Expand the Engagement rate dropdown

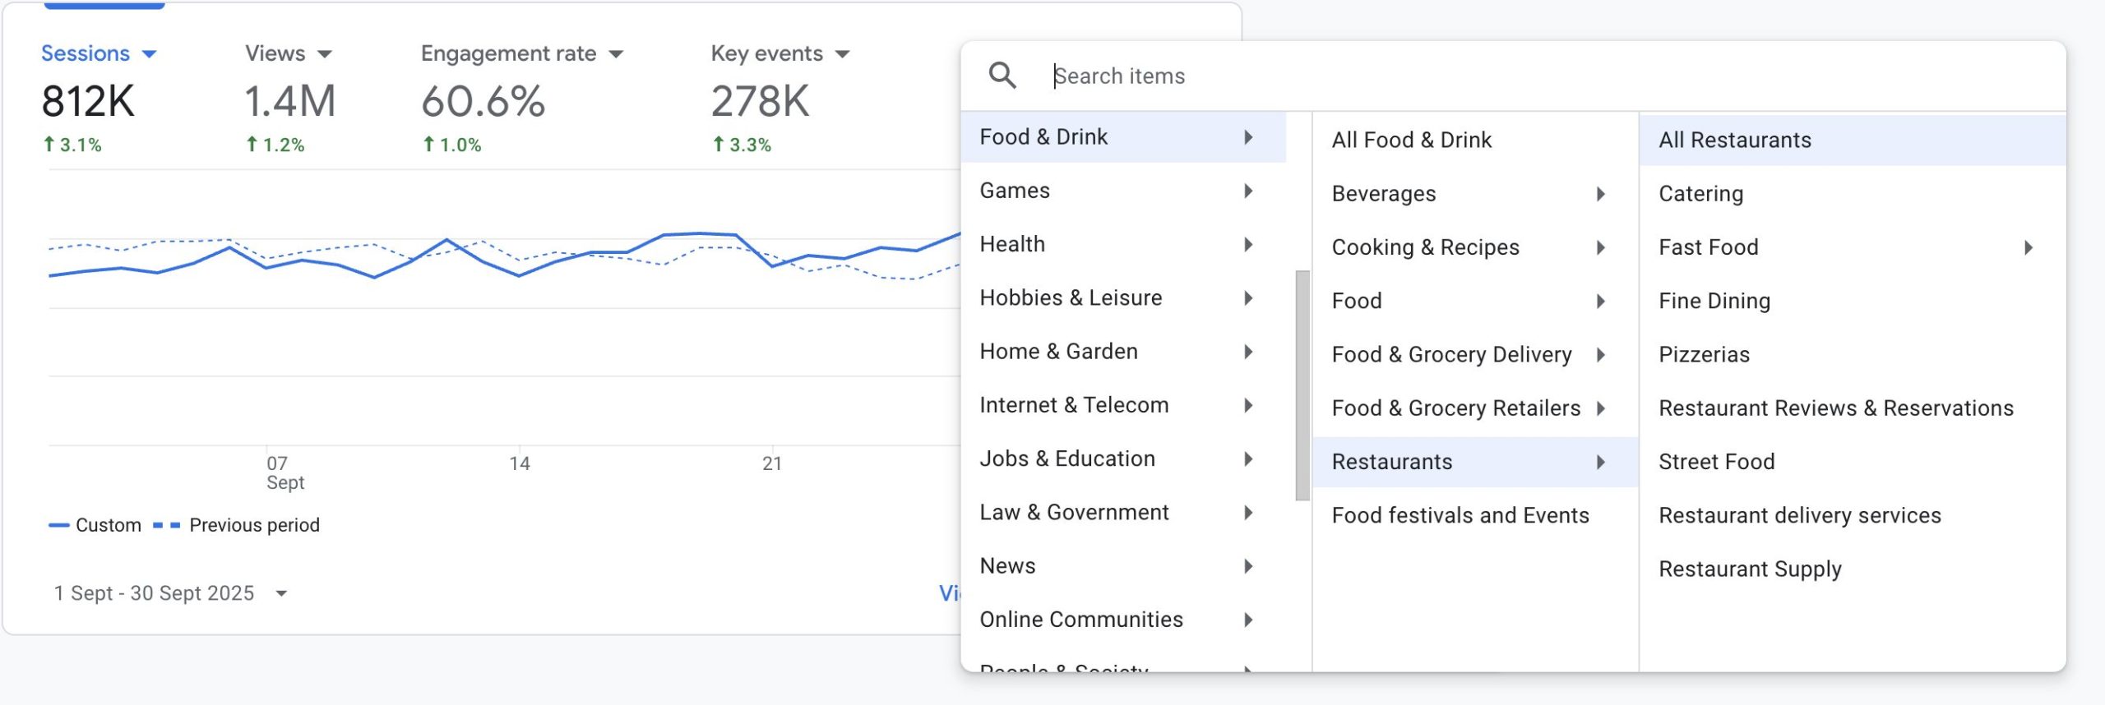tap(616, 54)
